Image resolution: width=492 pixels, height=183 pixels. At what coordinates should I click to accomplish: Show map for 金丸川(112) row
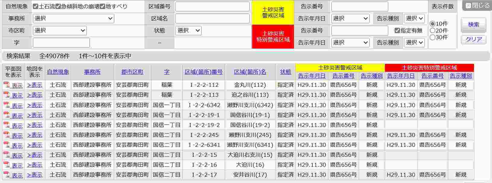tap(35, 85)
